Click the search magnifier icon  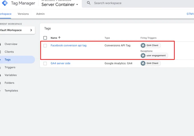click(x=89, y=3)
